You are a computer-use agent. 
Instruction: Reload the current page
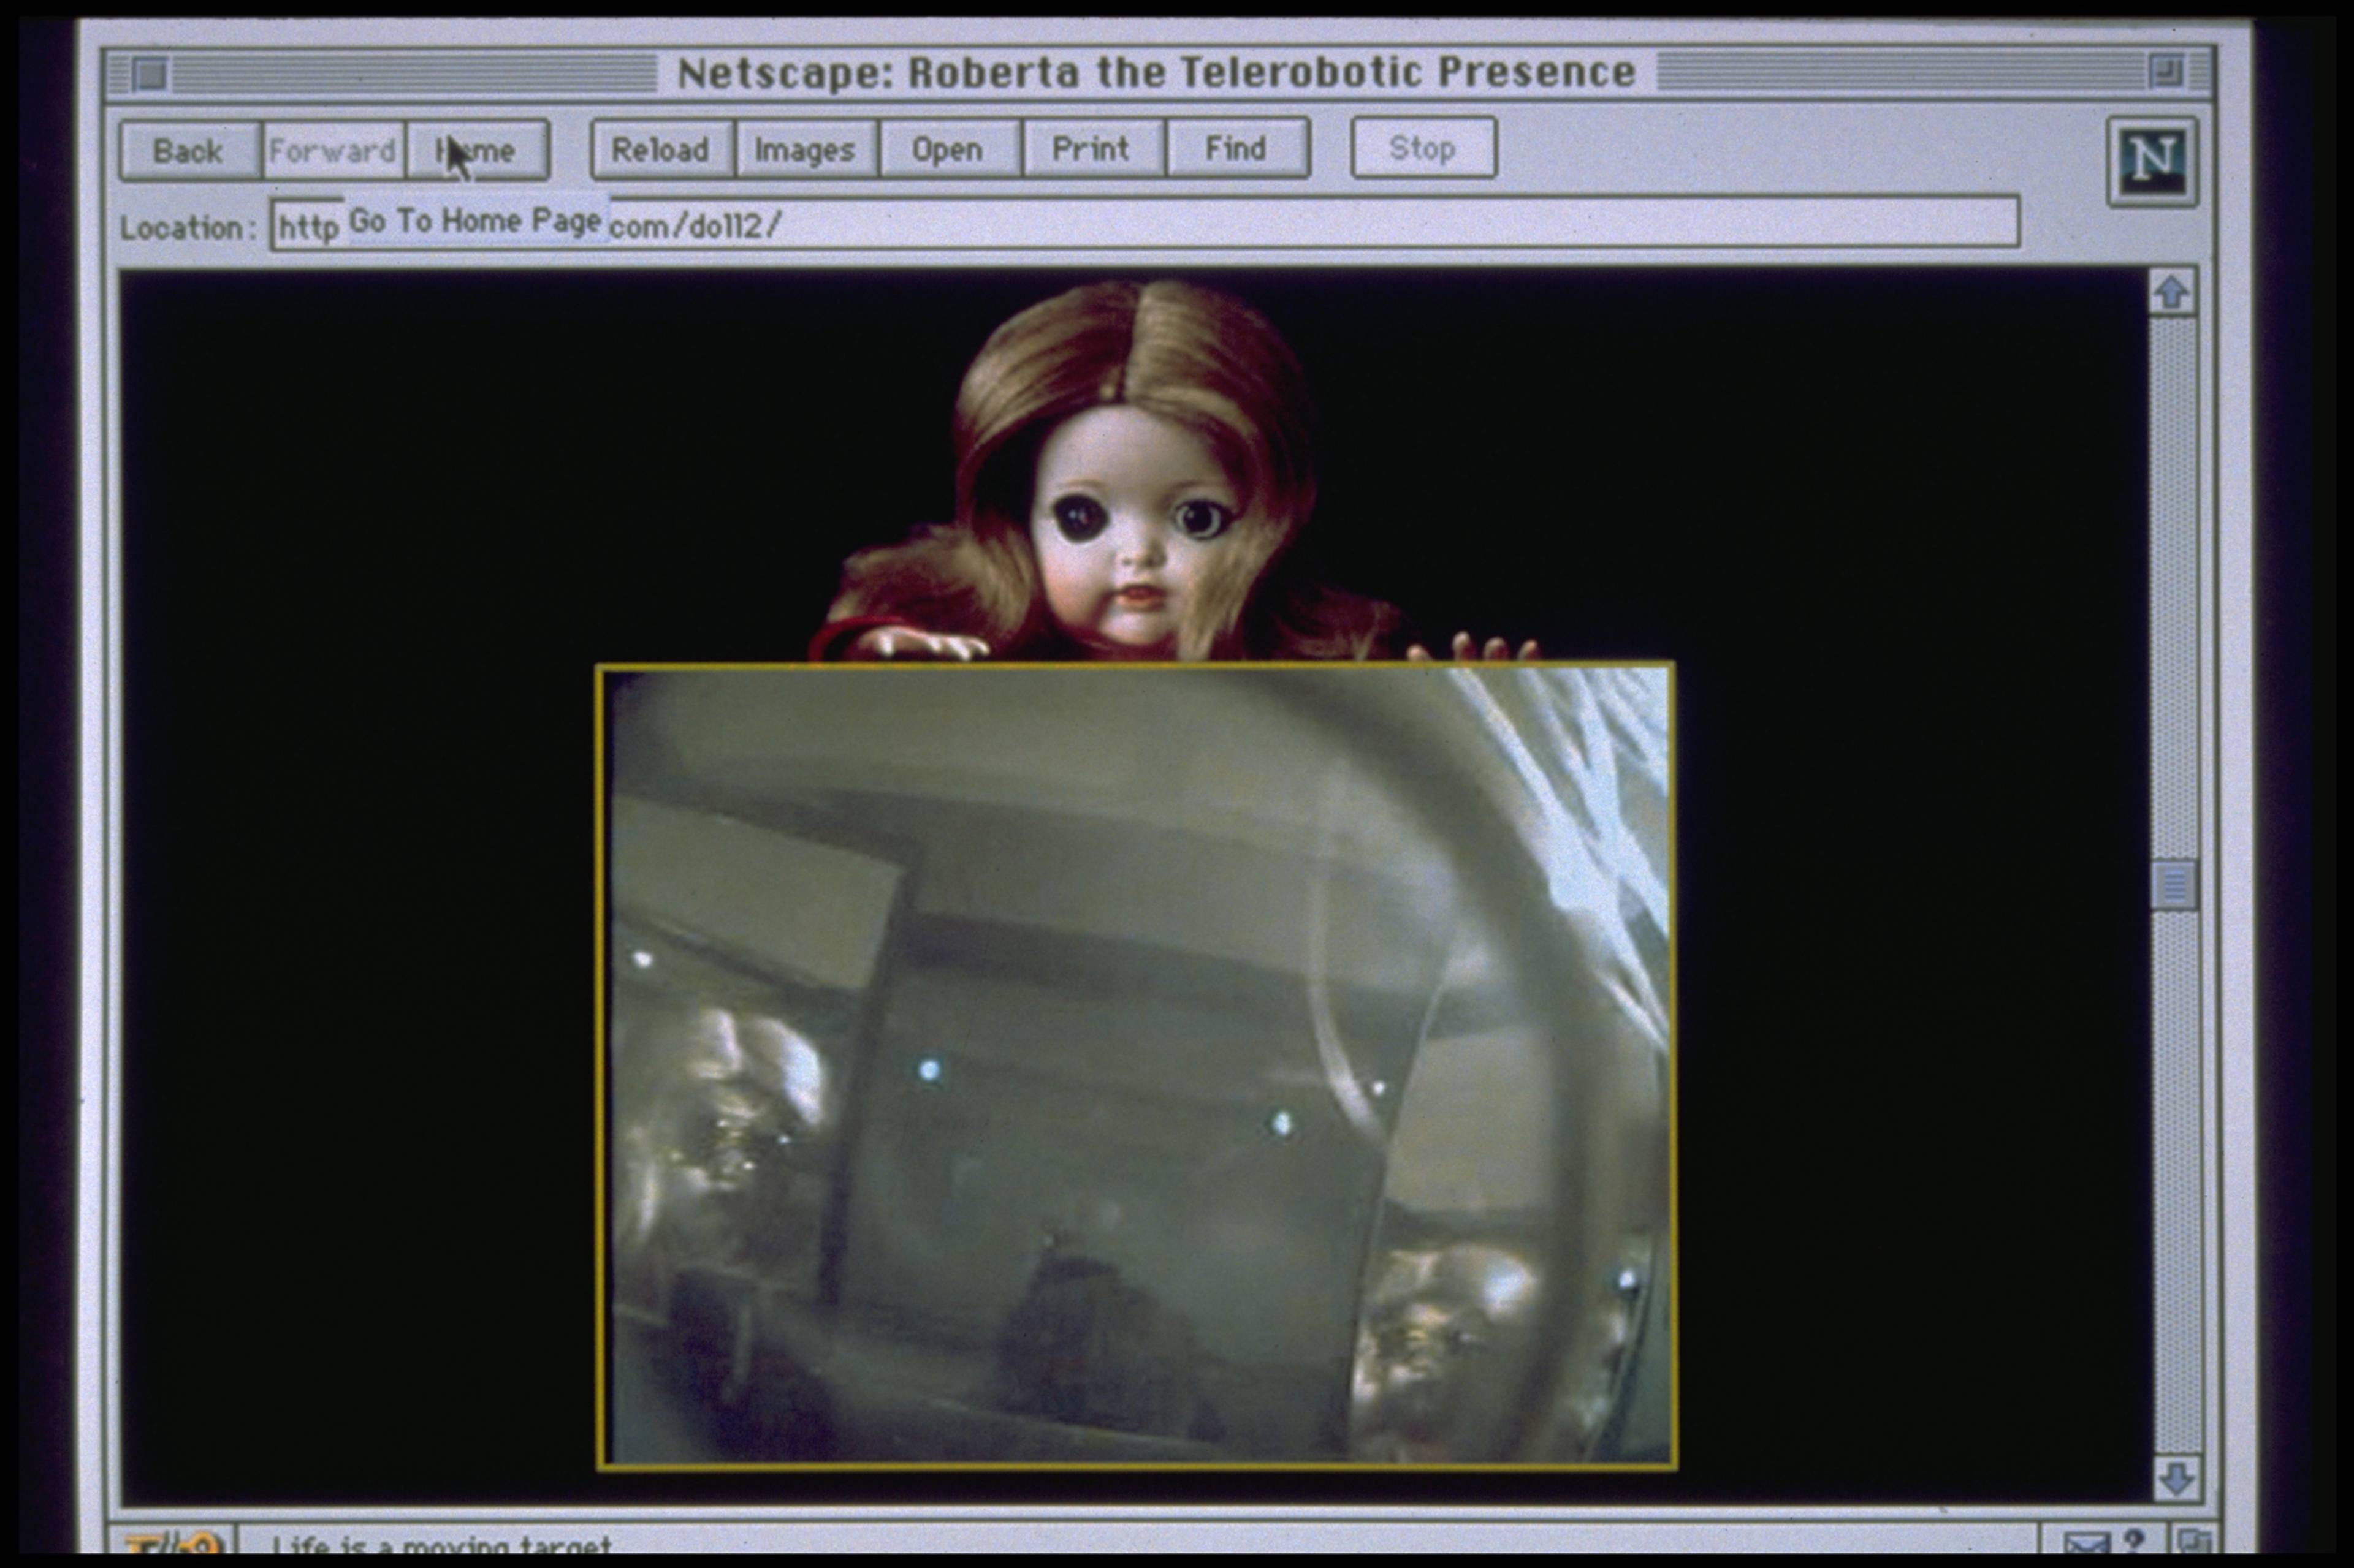pos(660,150)
